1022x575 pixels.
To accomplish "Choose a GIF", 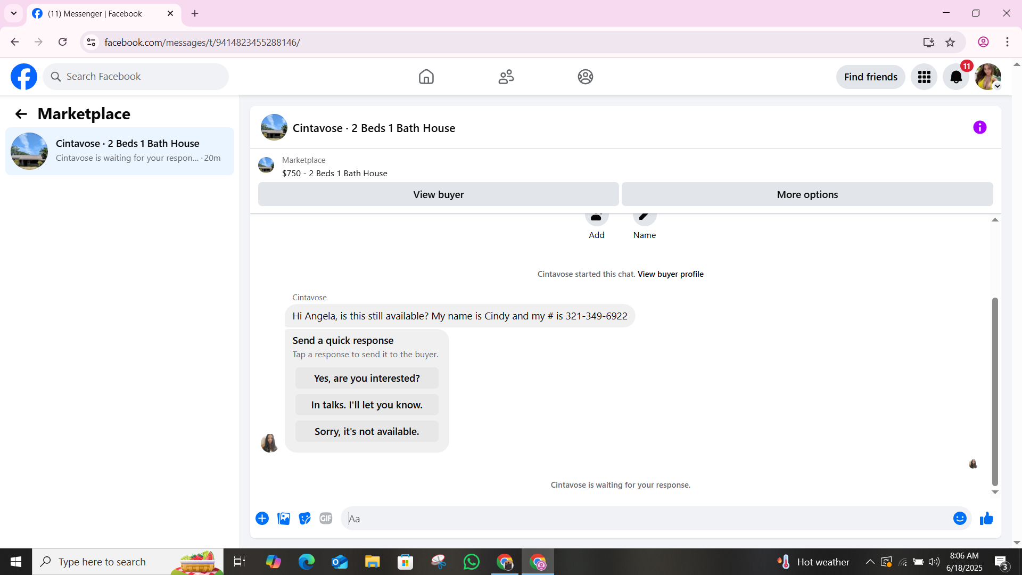I will (326, 519).
